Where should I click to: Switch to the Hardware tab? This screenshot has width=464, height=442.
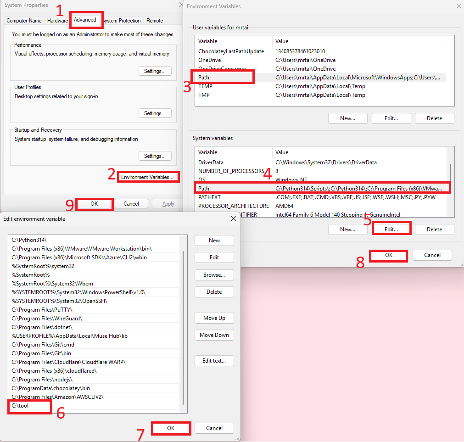coord(57,21)
